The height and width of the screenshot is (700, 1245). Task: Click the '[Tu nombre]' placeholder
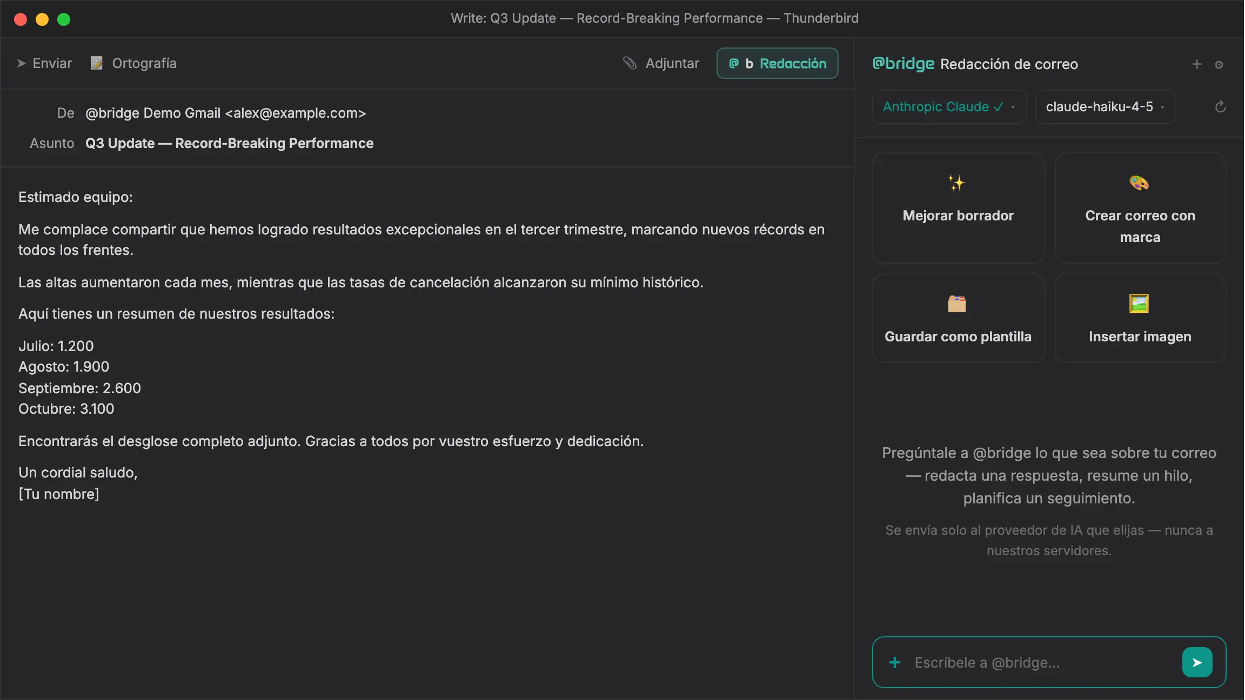(x=59, y=494)
